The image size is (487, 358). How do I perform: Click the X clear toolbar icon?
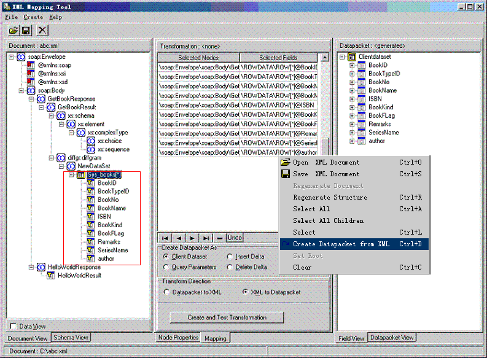42,30
